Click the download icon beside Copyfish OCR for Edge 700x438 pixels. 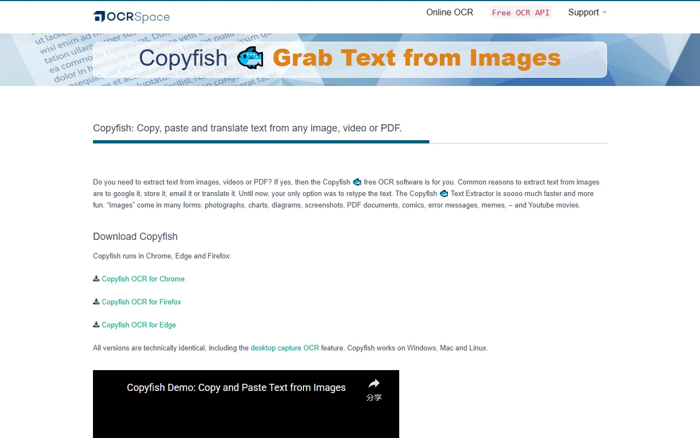pyautogui.click(x=95, y=324)
